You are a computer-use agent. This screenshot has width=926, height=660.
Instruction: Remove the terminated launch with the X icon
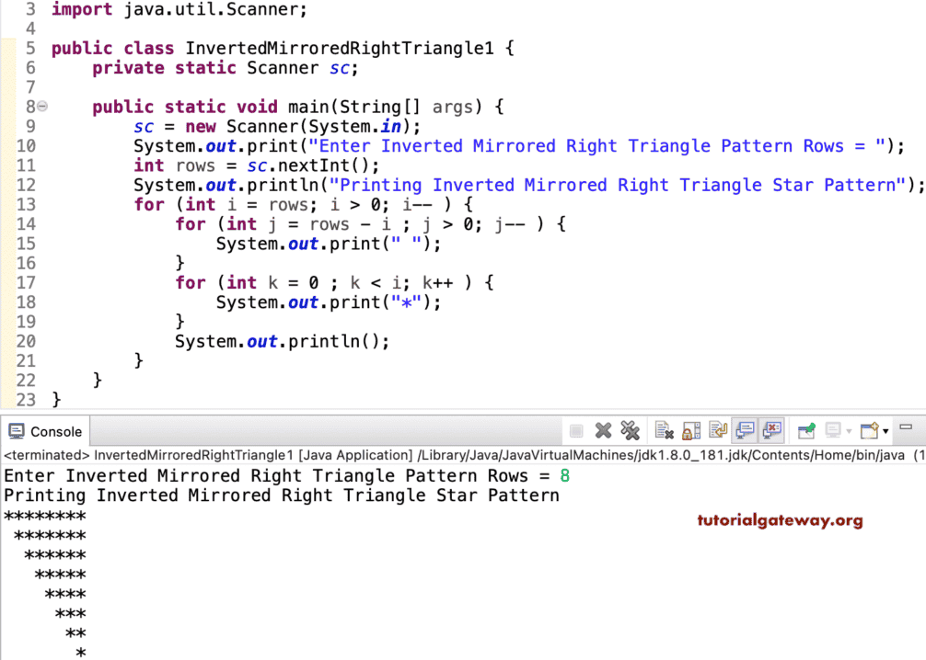pyautogui.click(x=603, y=430)
